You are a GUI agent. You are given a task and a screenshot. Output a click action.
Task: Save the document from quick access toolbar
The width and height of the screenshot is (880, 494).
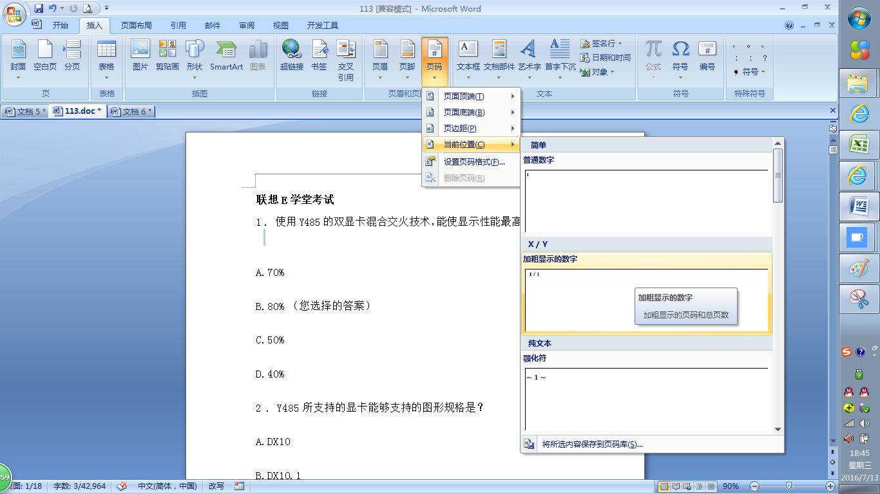coord(39,8)
